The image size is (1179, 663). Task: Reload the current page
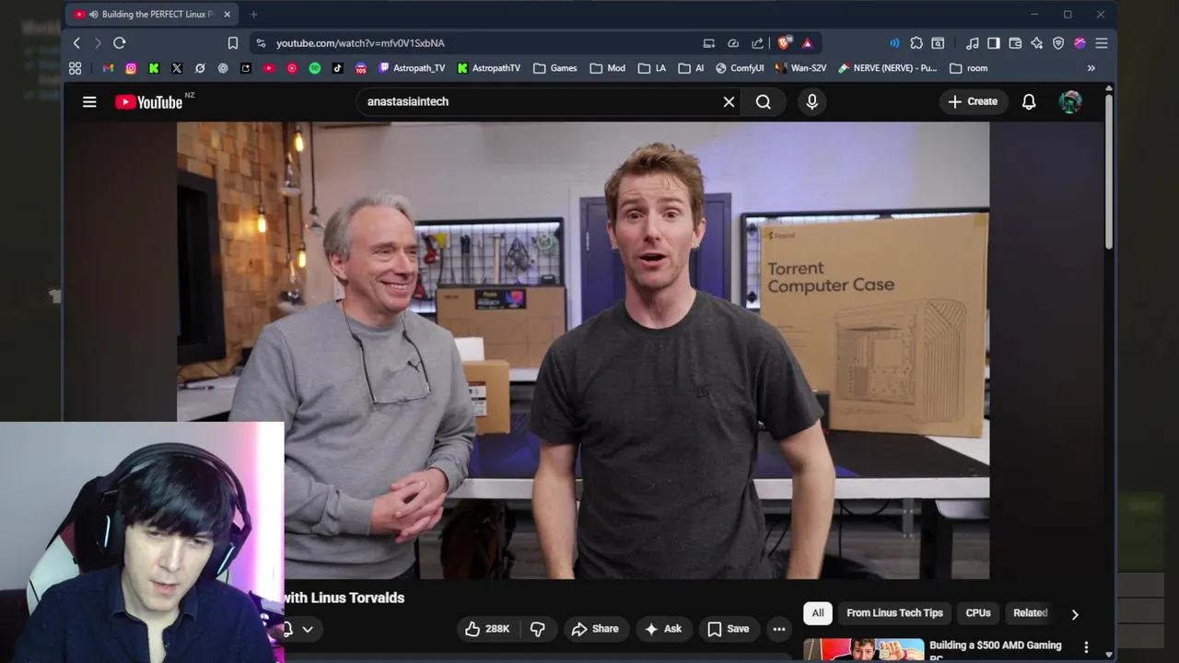coord(119,43)
